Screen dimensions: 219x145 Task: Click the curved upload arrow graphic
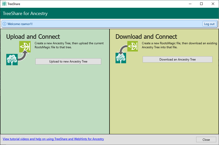click(22, 57)
